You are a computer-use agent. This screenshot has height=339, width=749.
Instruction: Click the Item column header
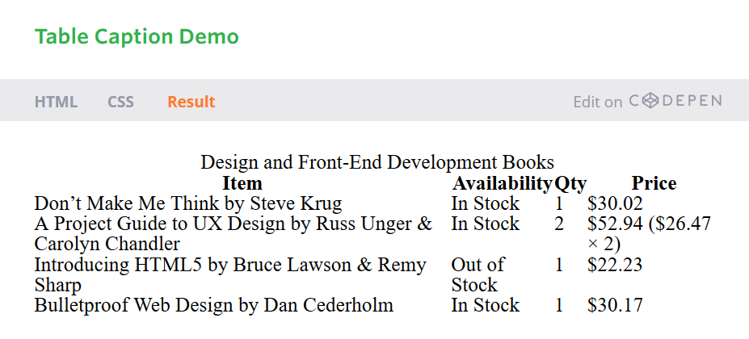pyautogui.click(x=242, y=183)
